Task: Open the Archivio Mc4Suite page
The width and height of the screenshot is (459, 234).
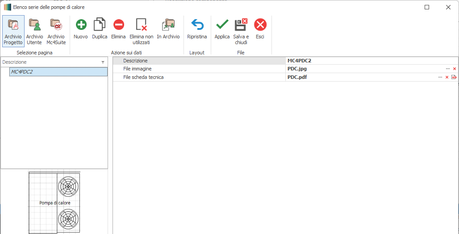Action: coord(56,31)
